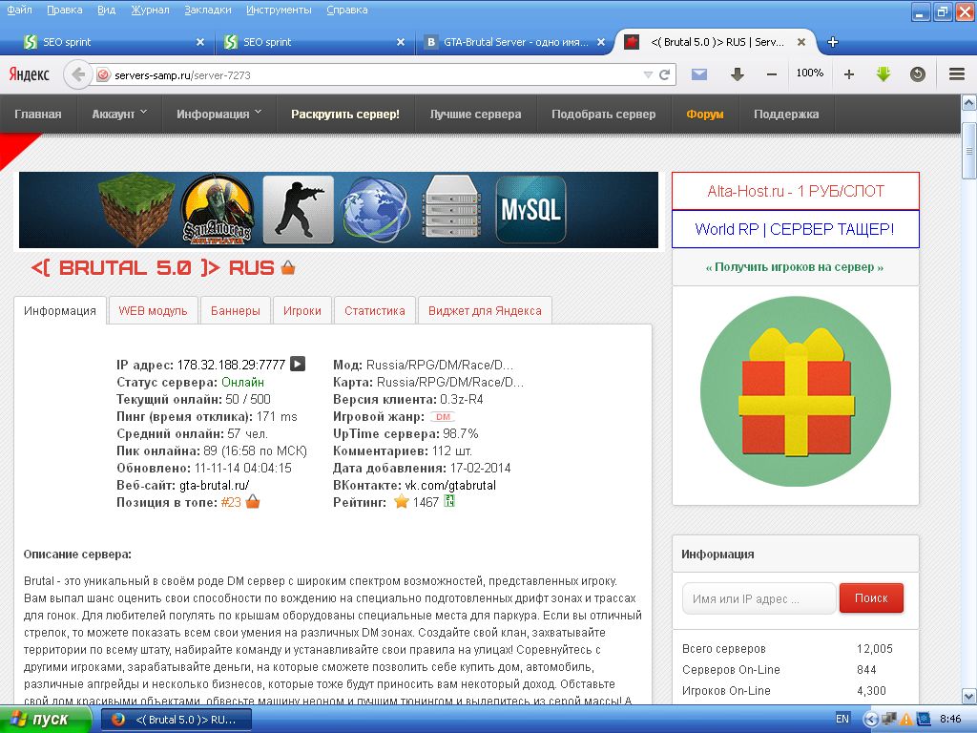Screen dimensions: 977x733
Task: Click Получить игроков на сервер link
Action: tap(795, 267)
